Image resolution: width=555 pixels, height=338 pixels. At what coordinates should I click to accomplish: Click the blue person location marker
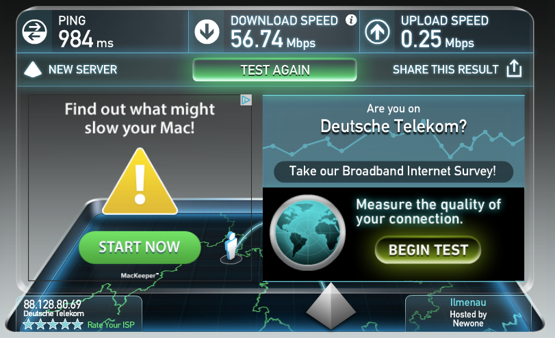pos(231,246)
